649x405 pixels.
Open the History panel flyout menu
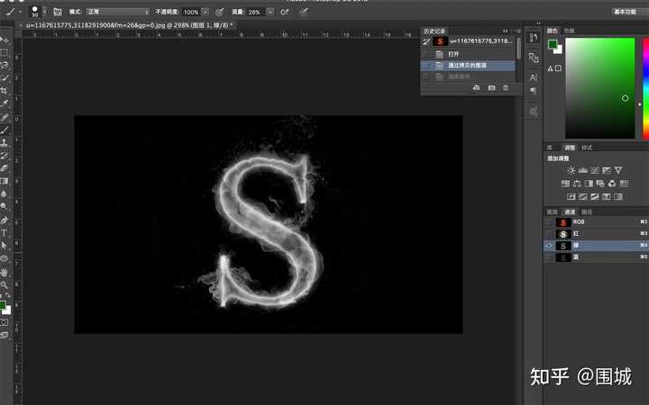(x=517, y=31)
